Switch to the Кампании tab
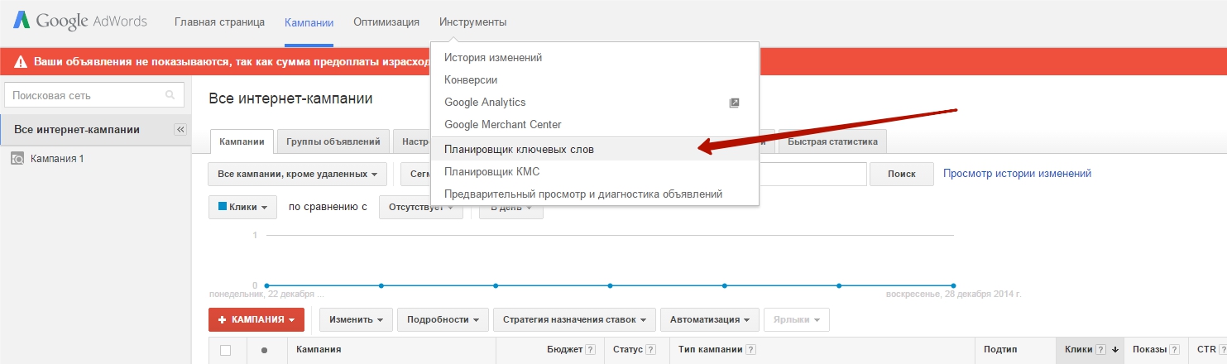 (242, 141)
